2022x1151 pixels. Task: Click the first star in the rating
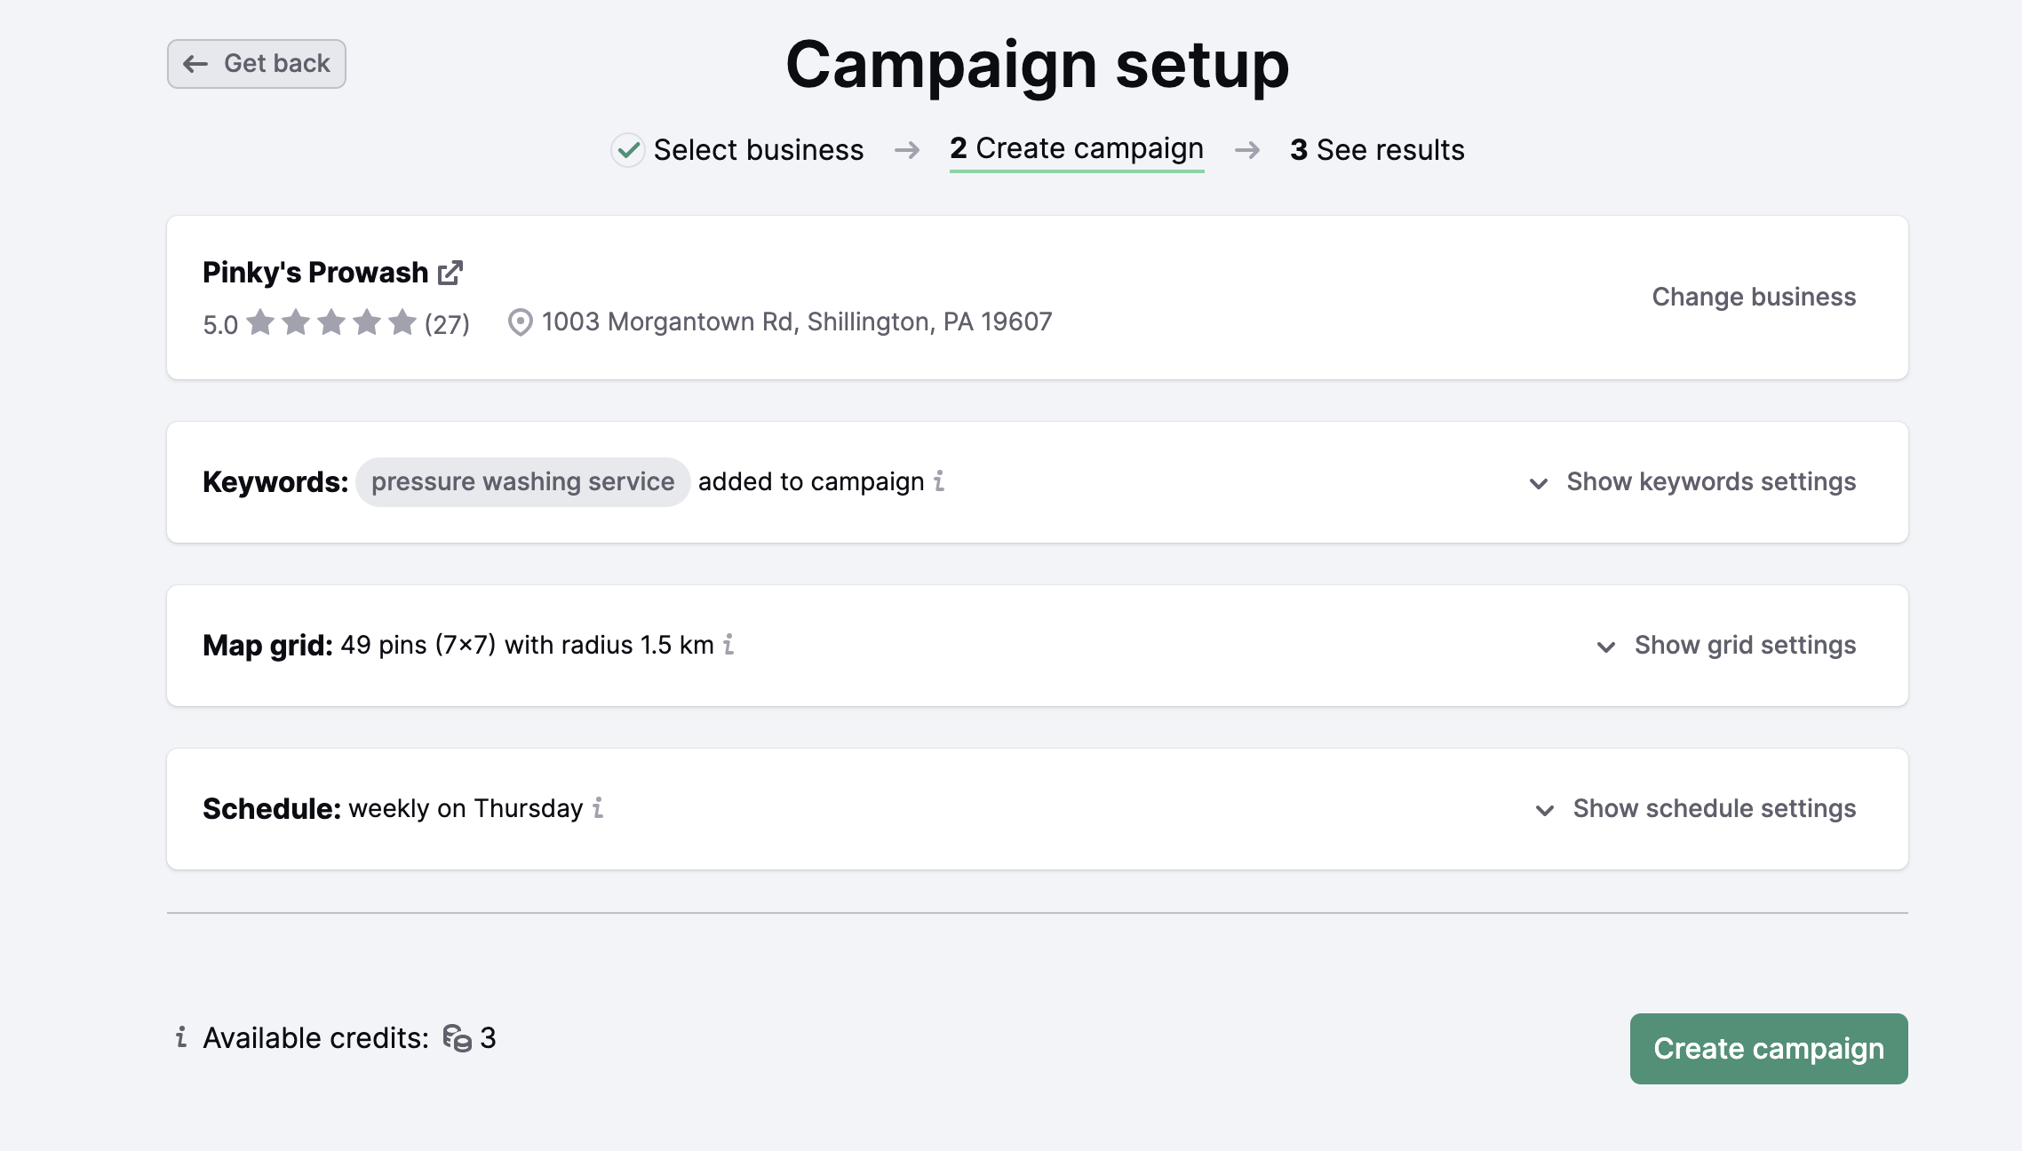tap(260, 323)
